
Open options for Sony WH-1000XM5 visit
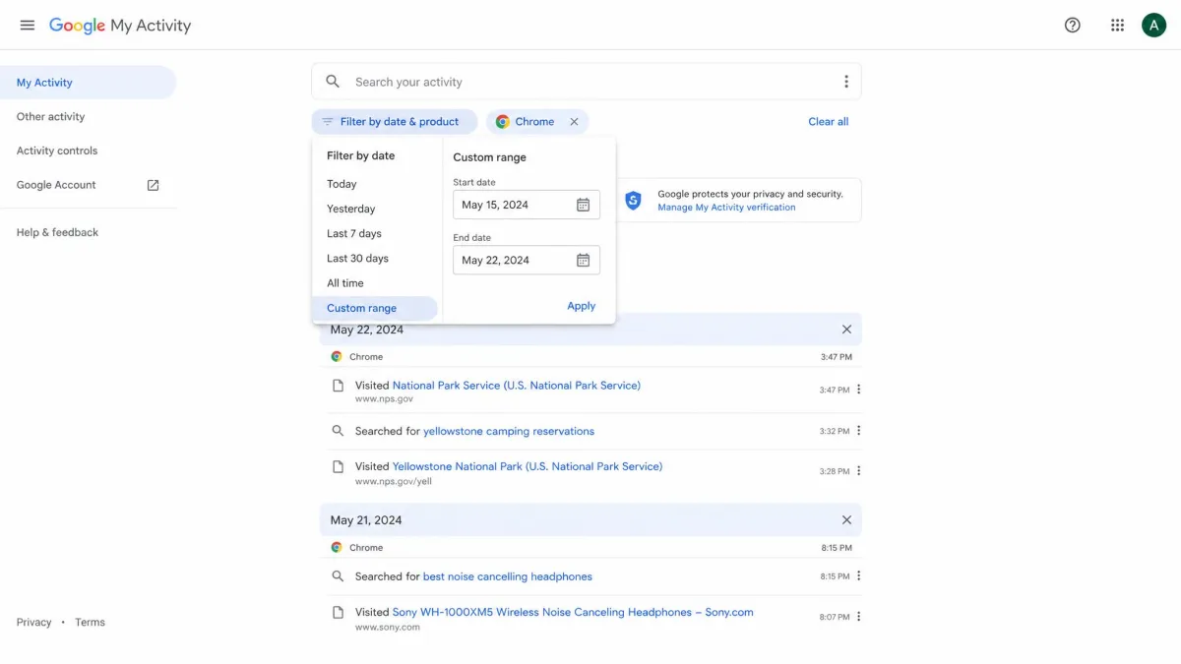[859, 617]
